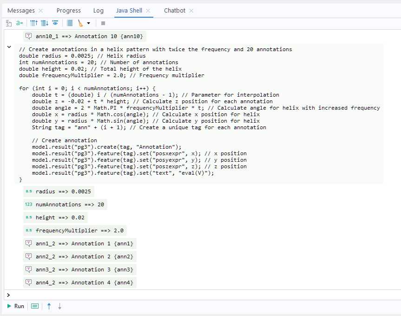Collapse the helix code block chevron
This screenshot has width=401, height=316.
[x=9, y=47]
